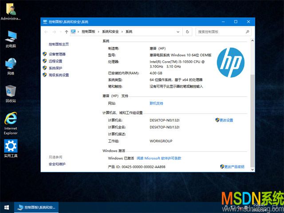This screenshot has width=284, height=213.
Task: Select 系统和安全 in the breadcrumb
Action: [110, 32]
